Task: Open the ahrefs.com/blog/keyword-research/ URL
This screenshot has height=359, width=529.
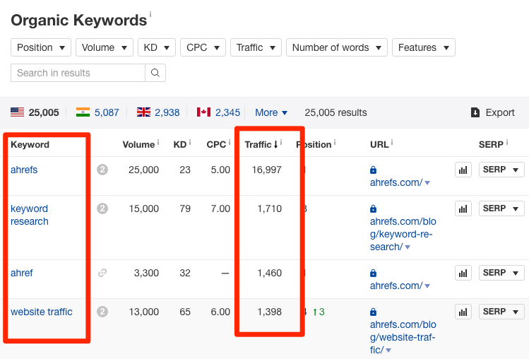Action: [x=403, y=234]
